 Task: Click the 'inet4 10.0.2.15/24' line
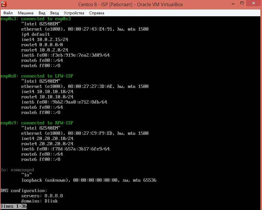pos(45,39)
